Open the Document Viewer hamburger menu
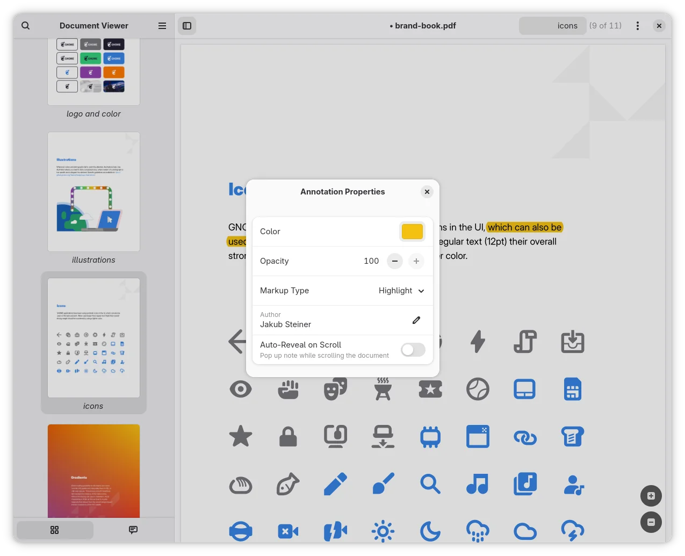 pyautogui.click(x=162, y=25)
